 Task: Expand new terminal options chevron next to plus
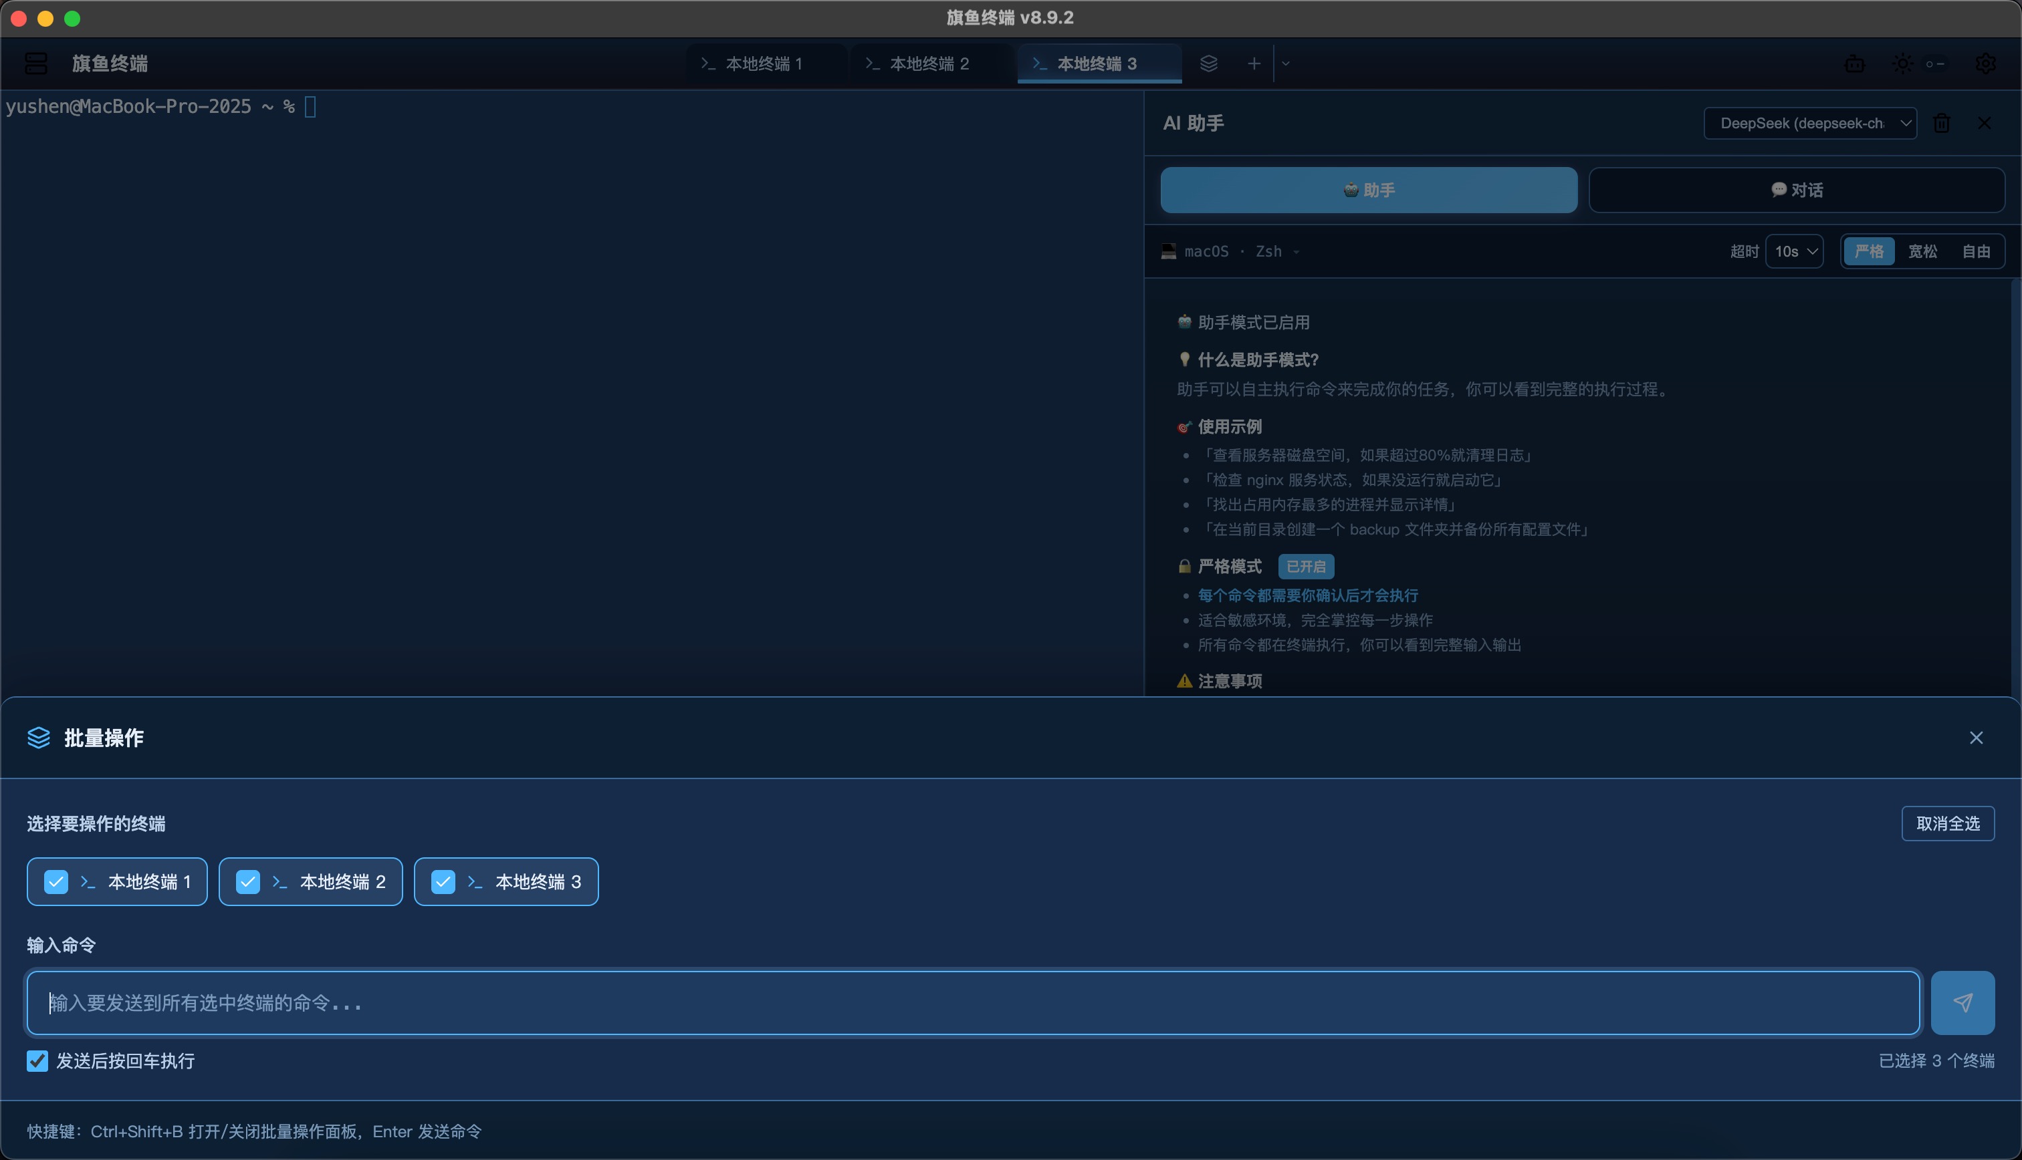1286,63
